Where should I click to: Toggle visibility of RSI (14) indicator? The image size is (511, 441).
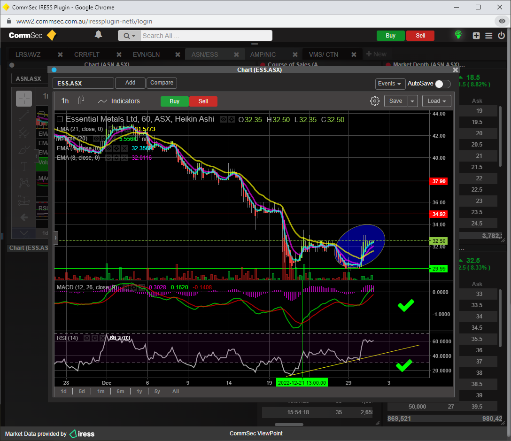(87, 338)
